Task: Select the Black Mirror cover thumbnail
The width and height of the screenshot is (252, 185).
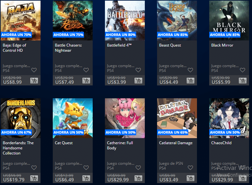Action: click(x=229, y=20)
